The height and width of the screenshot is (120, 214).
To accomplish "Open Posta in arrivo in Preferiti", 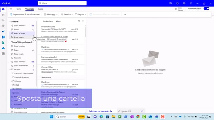I will (22, 33).
